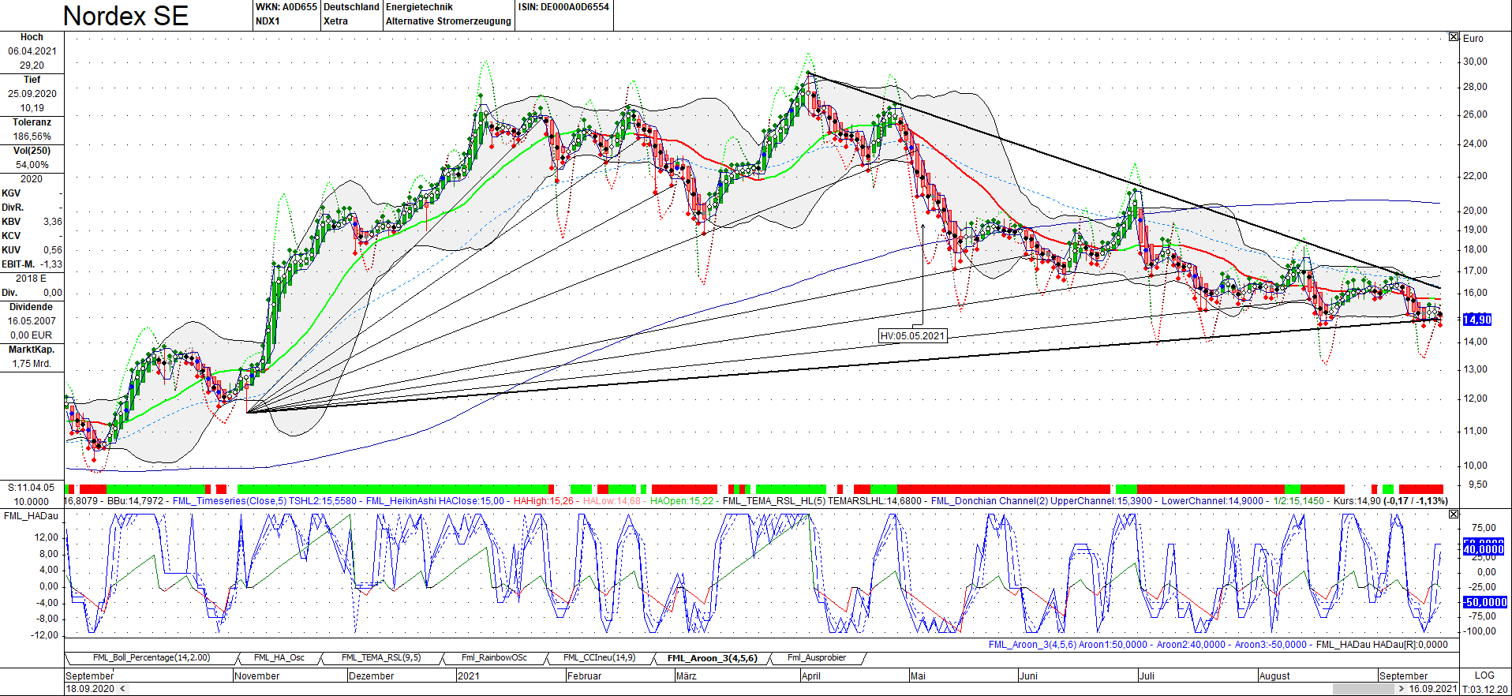Click the horizontal time scrollbar thumb

(x=1364, y=689)
